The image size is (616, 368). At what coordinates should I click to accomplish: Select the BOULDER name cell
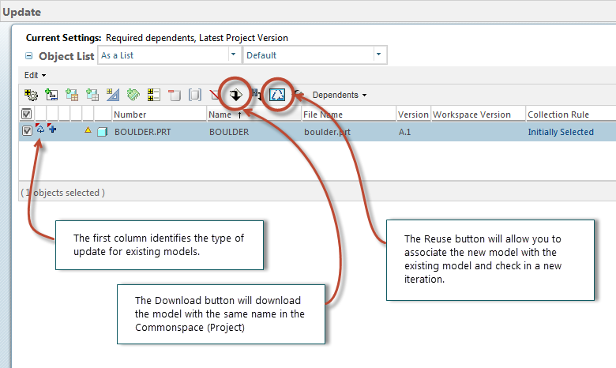click(x=229, y=132)
